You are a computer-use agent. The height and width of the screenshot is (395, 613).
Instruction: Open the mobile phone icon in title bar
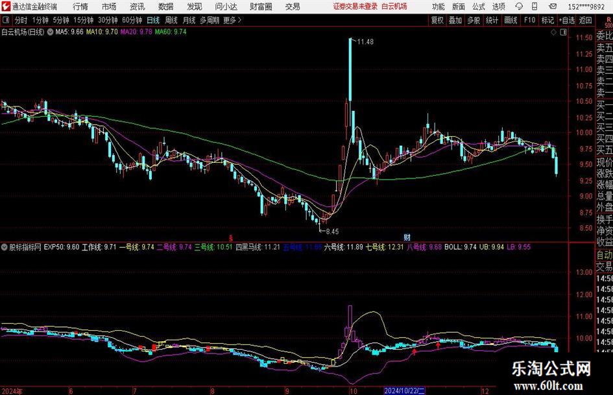click(x=535, y=6)
